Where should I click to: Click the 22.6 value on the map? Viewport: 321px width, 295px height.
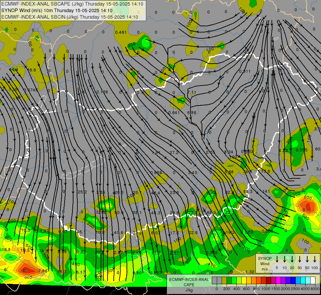(x=193, y=233)
